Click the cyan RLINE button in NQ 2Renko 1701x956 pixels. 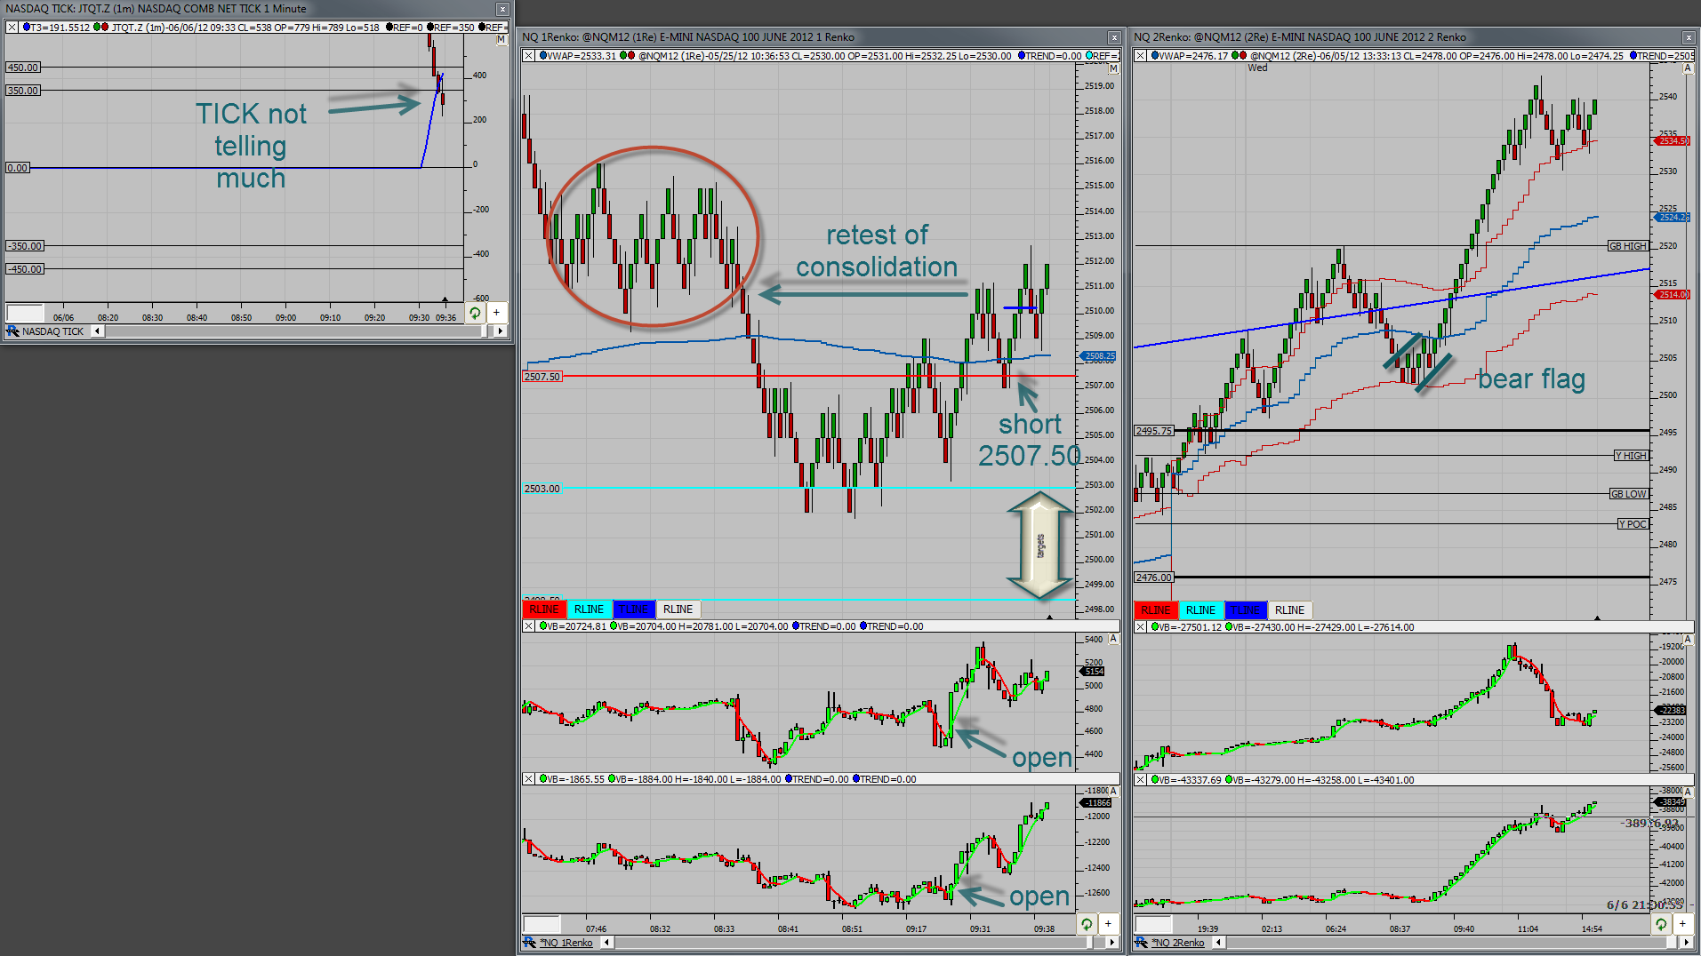pyautogui.click(x=1200, y=610)
